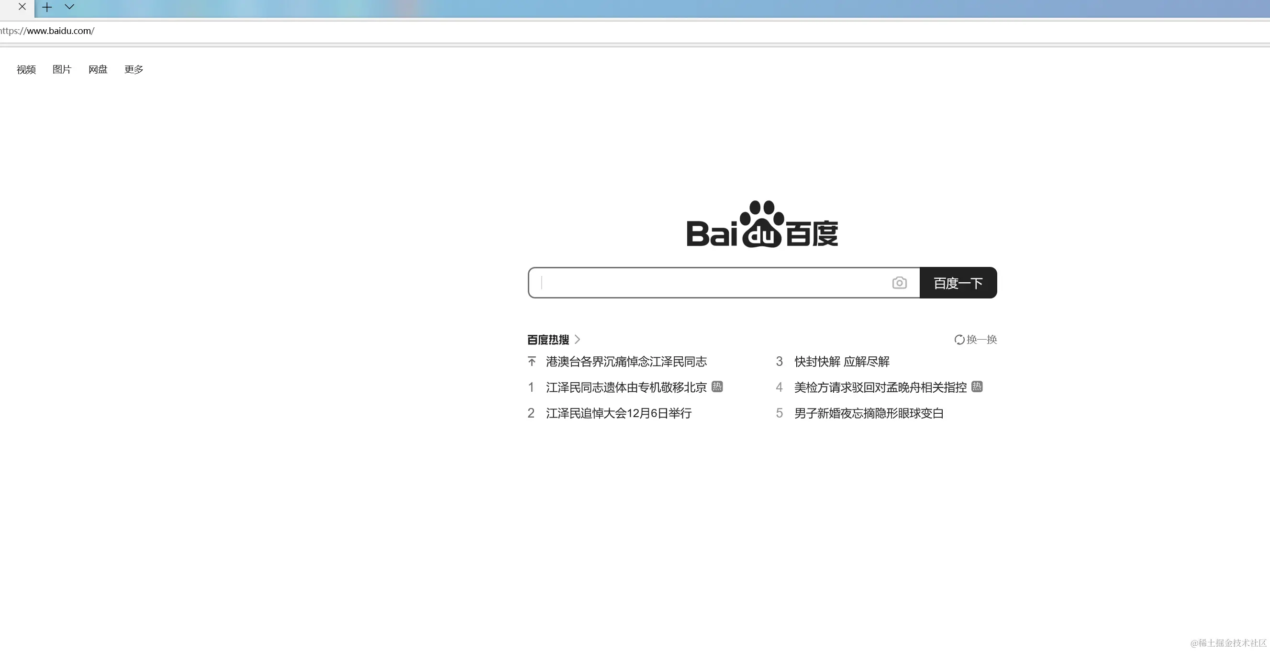Go to 网盘 in top navigation
The height and width of the screenshot is (651, 1270).
point(98,69)
